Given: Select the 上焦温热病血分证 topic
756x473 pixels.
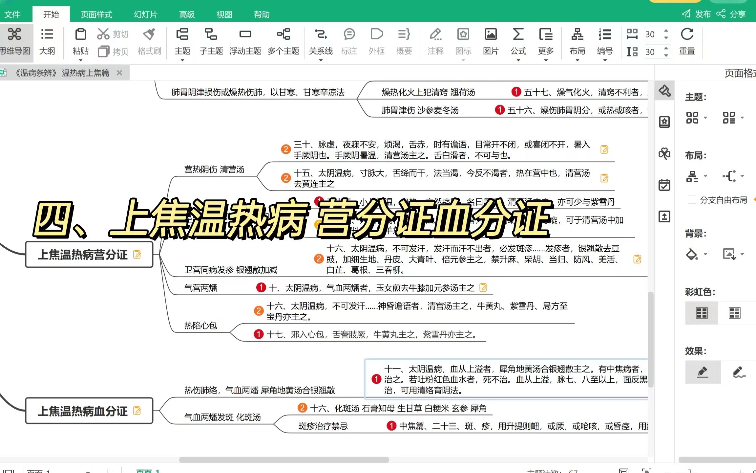Looking at the screenshot, I should (x=89, y=411).
